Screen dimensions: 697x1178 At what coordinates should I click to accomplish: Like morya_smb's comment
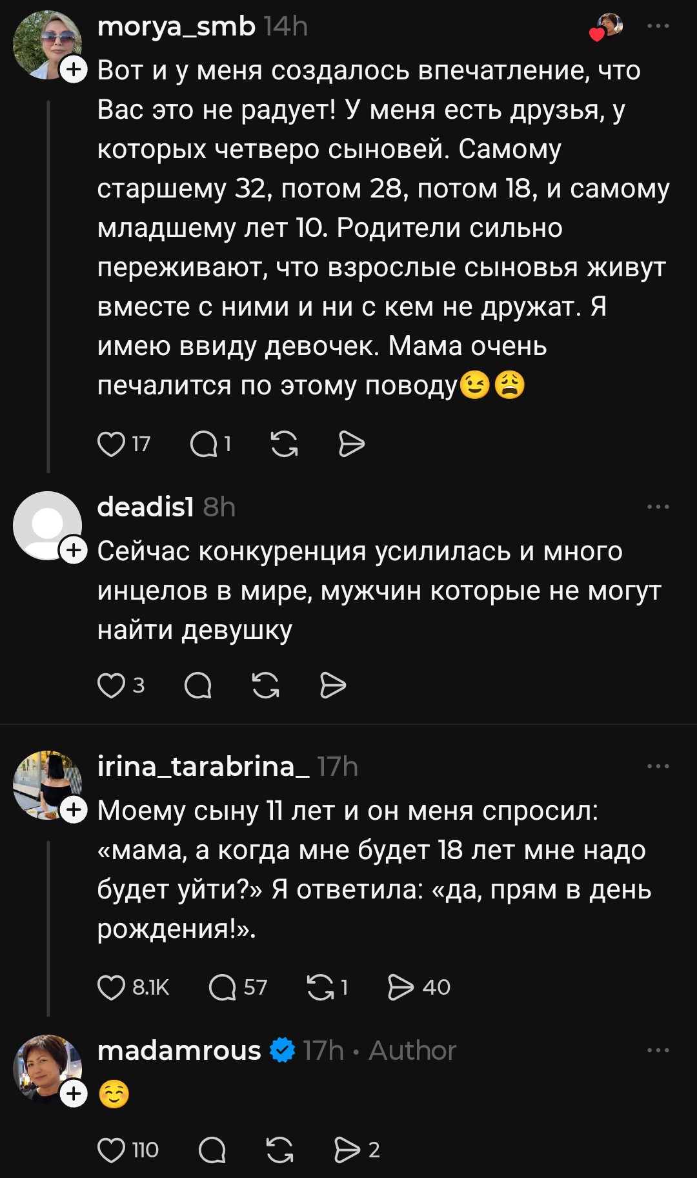tap(111, 444)
